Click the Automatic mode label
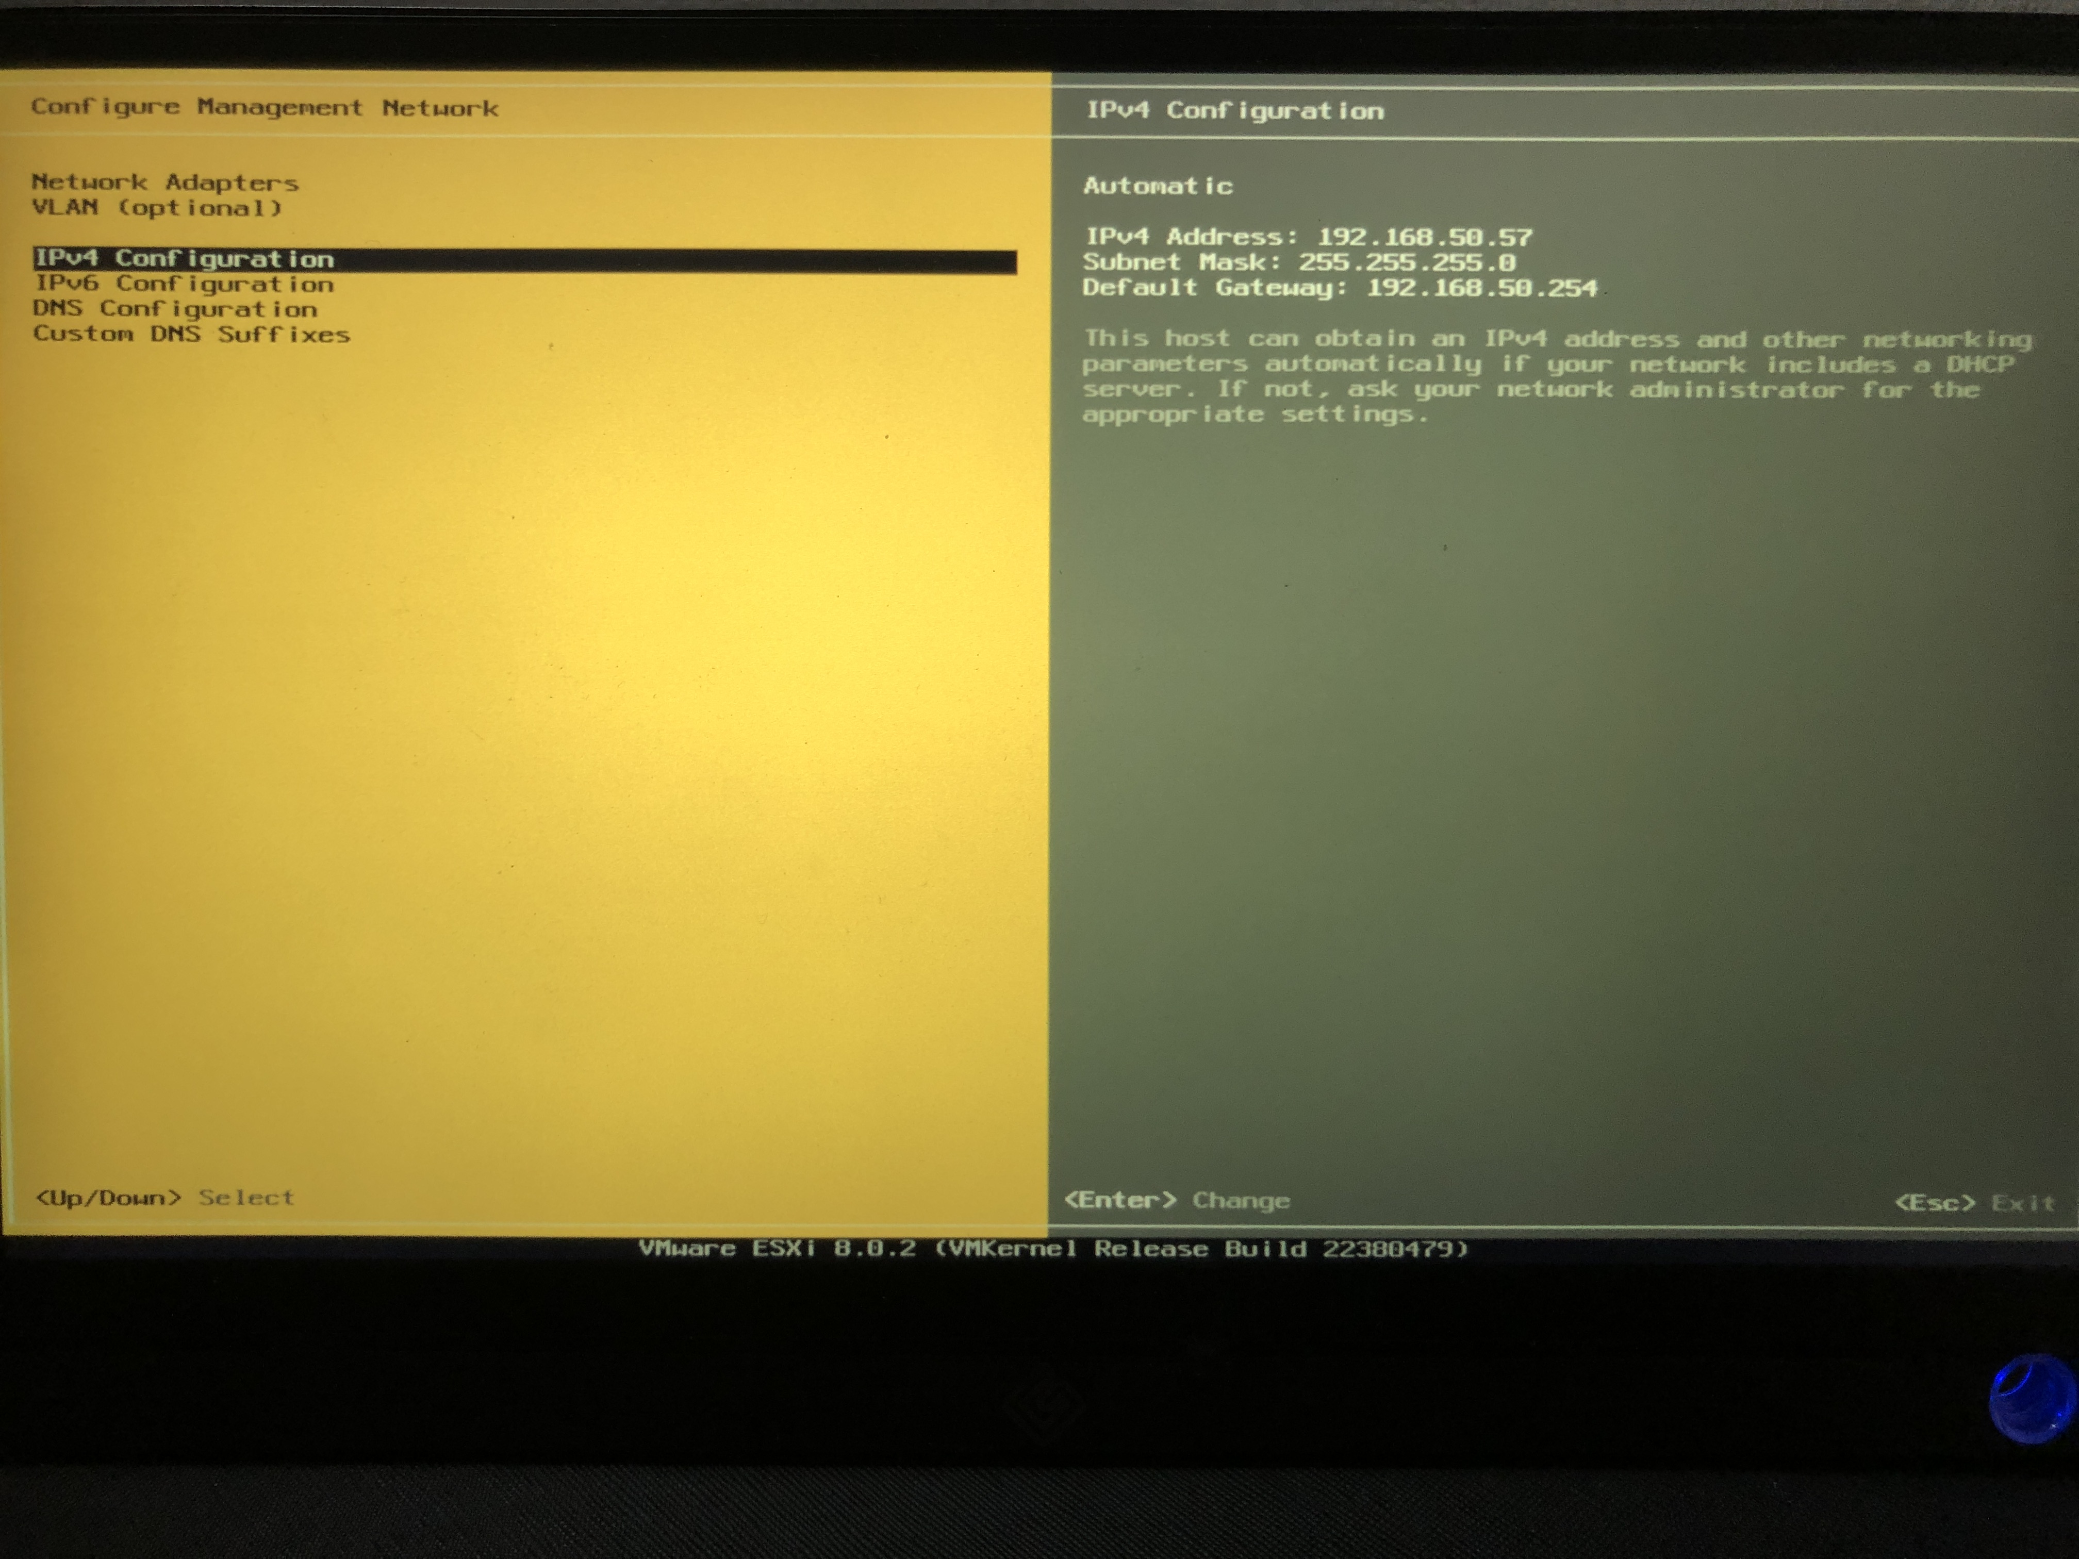Screen dimensions: 2079x1559 (1158, 186)
